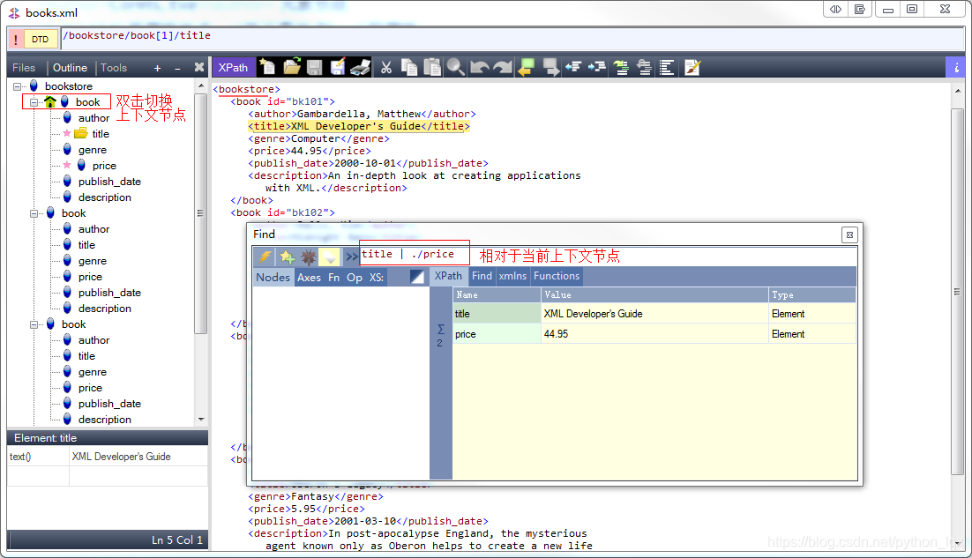Switch to the Op tab in Find
The width and height of the screenshot is (972, 558).
coord(354,277)
